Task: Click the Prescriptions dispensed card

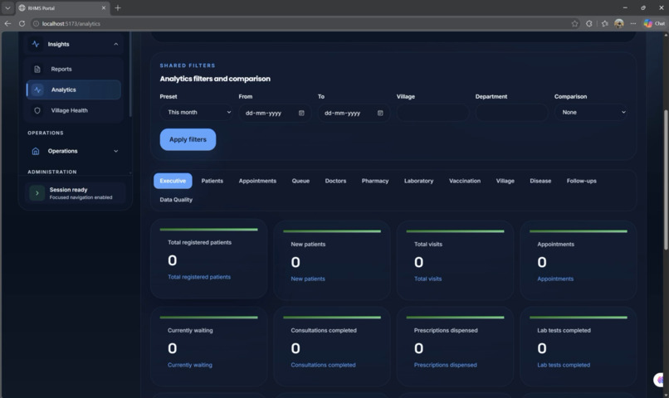Action: click(x=455, y=347)
